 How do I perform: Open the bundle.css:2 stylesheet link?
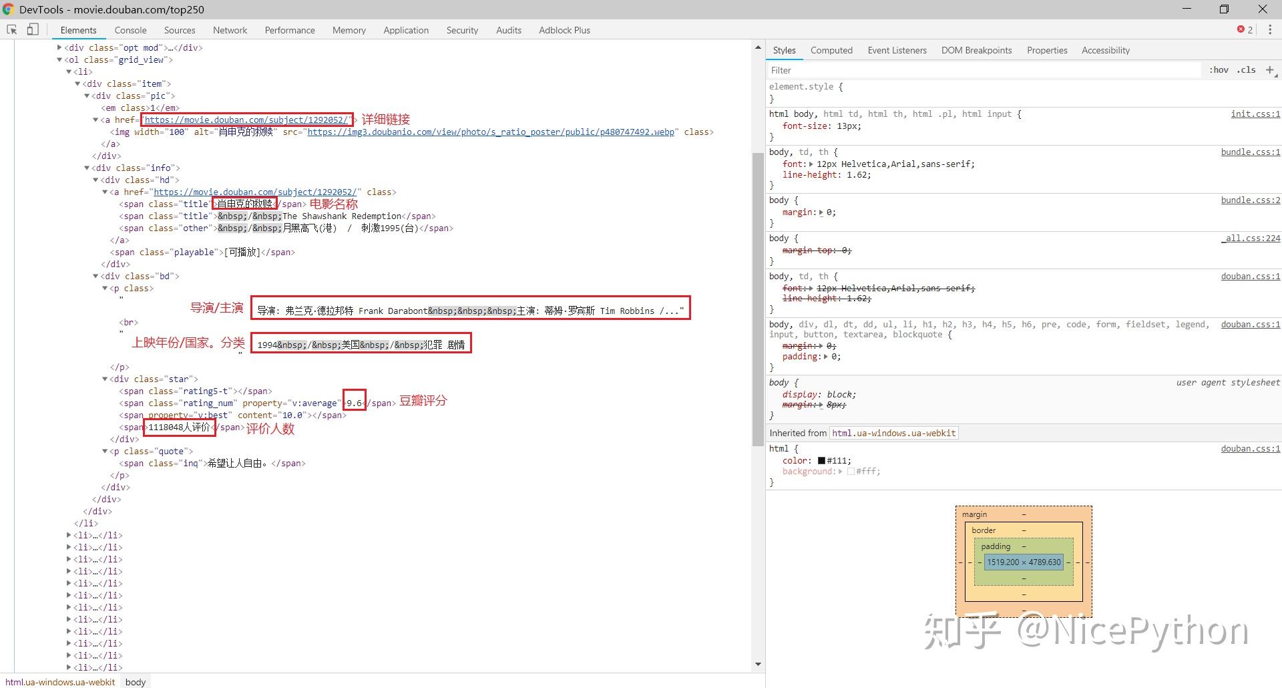(1250, 200)
